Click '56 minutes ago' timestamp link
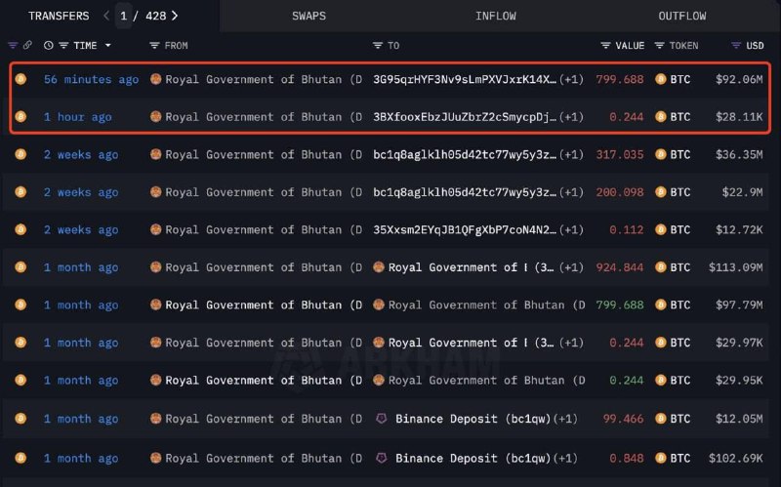The width and height of the screenshot is (781, 487). (91, 79)
